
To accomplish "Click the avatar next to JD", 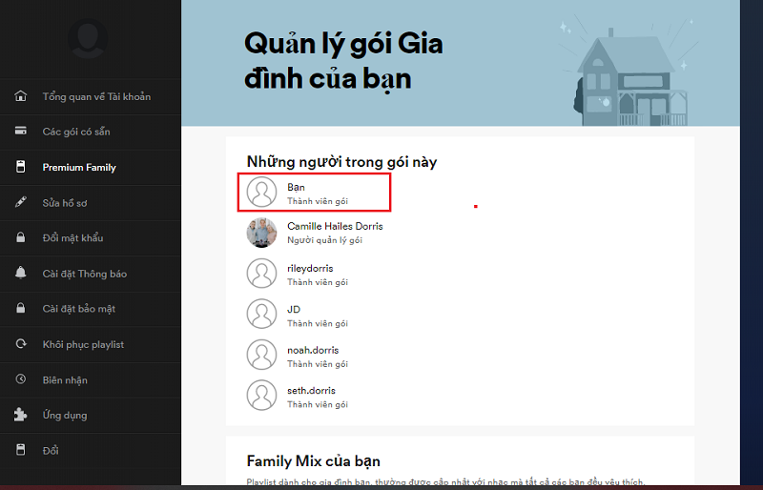I will pos(261,314).
